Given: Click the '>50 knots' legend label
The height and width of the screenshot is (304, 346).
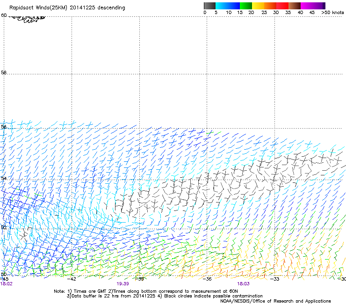Looking at the screenshot, I should point(332,13).
